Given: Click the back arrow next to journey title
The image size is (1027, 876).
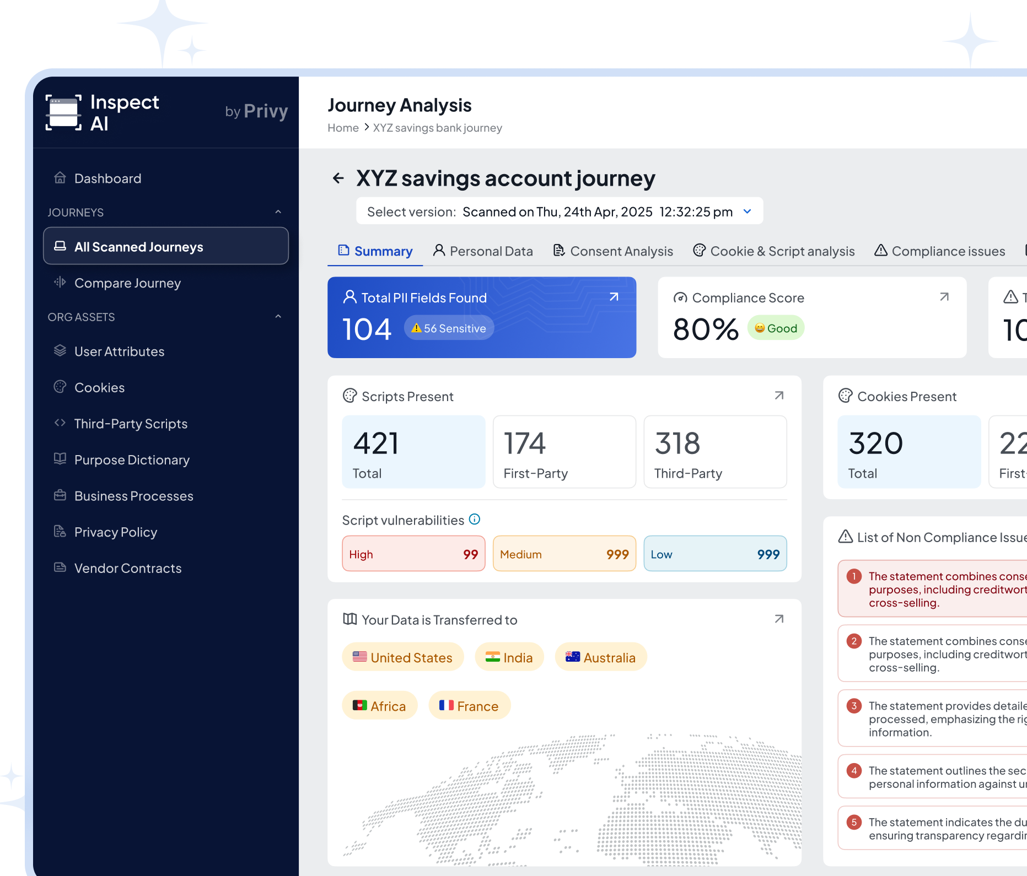Looking at the screenshot, I should pos(338,179).
